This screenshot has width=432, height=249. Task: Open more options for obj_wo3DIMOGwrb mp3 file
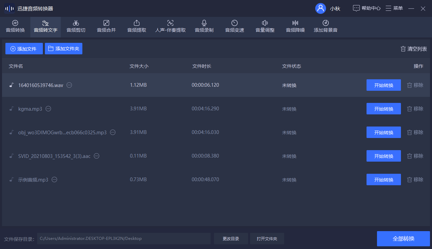pos(113,132)
